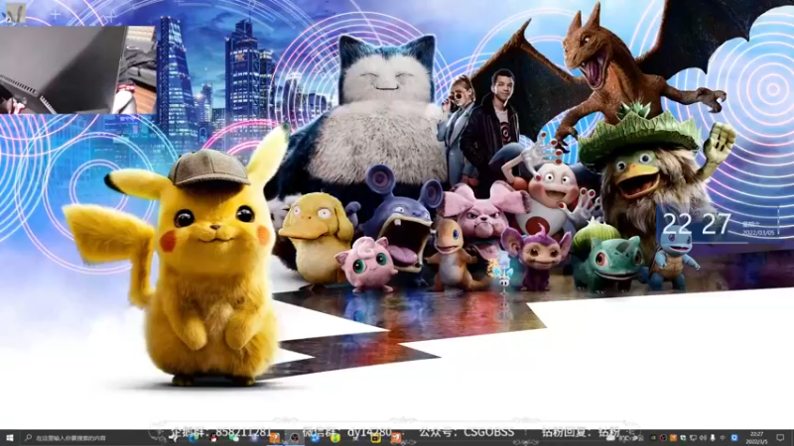Open the speaker volume tray icon
This screenshot has width=794, height=446.
[x=703, y=438]
